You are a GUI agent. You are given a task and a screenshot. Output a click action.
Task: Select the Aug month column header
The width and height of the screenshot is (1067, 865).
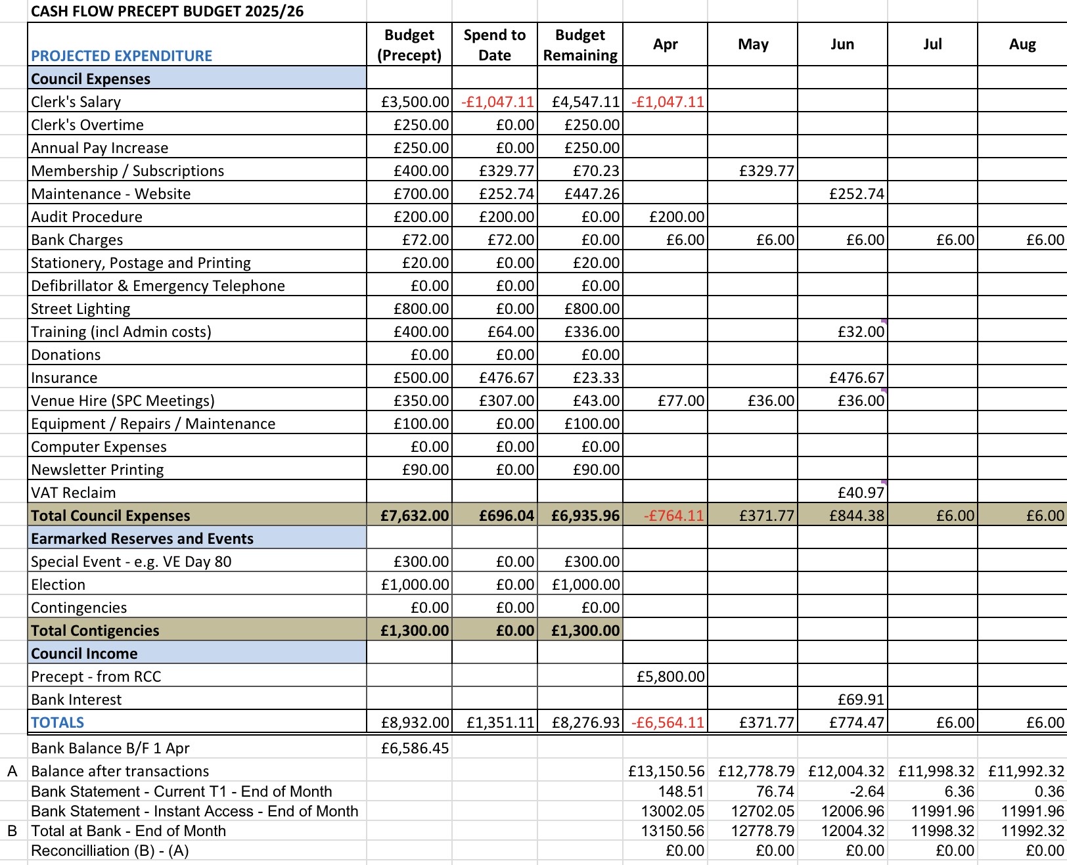click(1022, 45)
